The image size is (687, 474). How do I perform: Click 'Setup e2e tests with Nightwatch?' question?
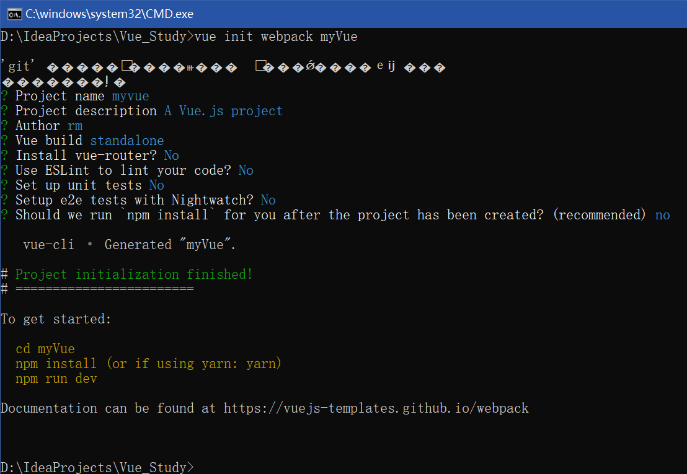(135, 201)
